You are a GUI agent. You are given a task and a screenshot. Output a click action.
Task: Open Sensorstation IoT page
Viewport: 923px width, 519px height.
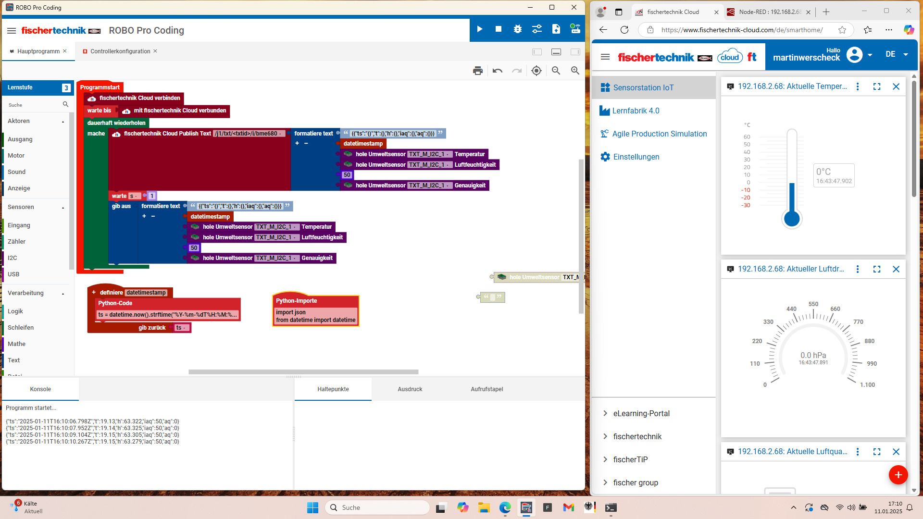pyautogui.click(x=653, y=87)
